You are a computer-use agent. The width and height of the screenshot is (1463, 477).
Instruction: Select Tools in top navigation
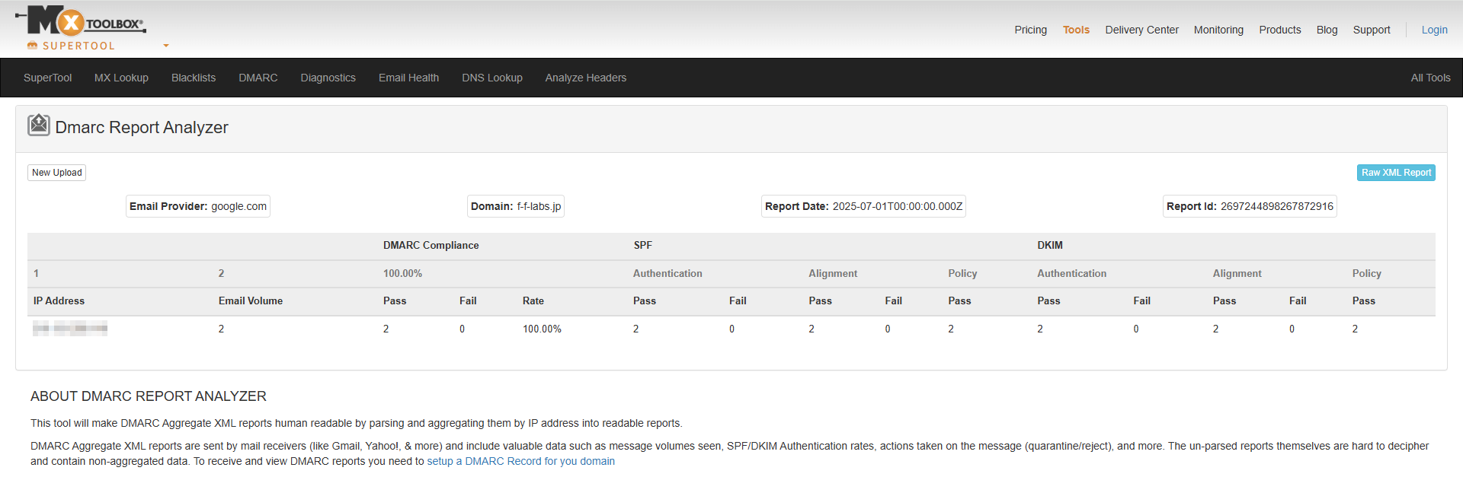(1076, 30)
